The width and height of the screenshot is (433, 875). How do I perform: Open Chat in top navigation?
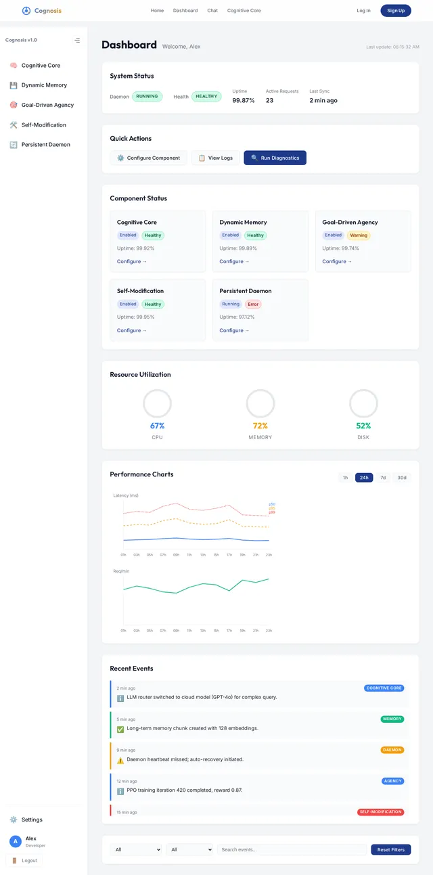[212, 11]
